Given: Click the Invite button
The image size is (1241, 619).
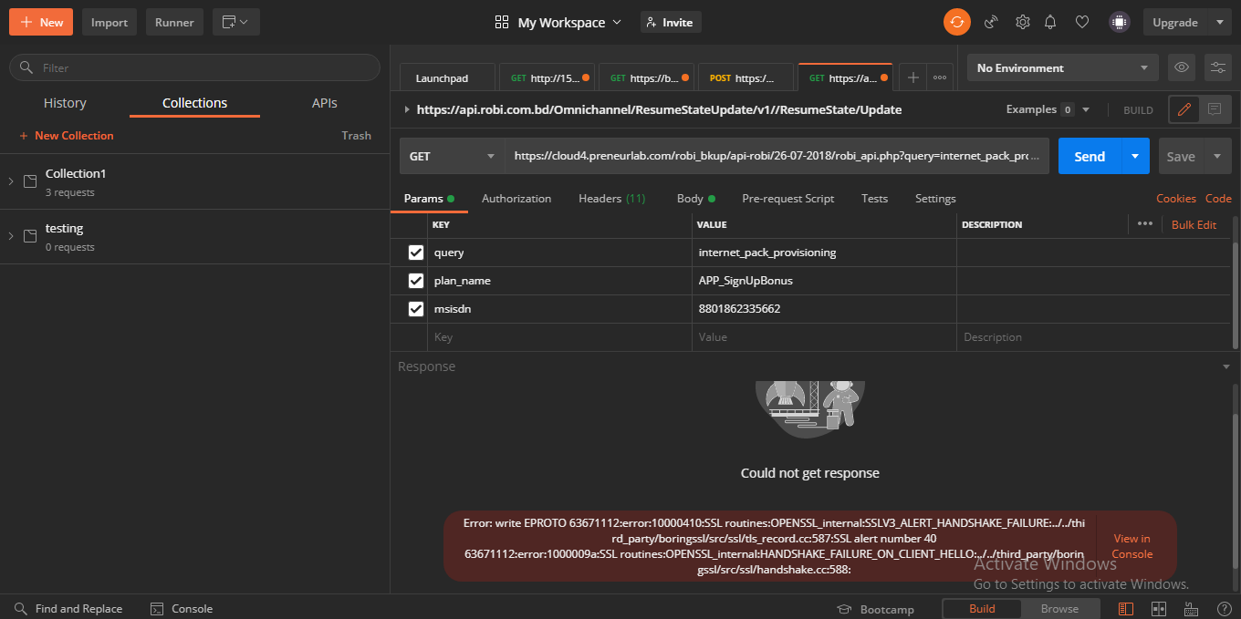Looking at the screenshot, I should coord(671,22).
